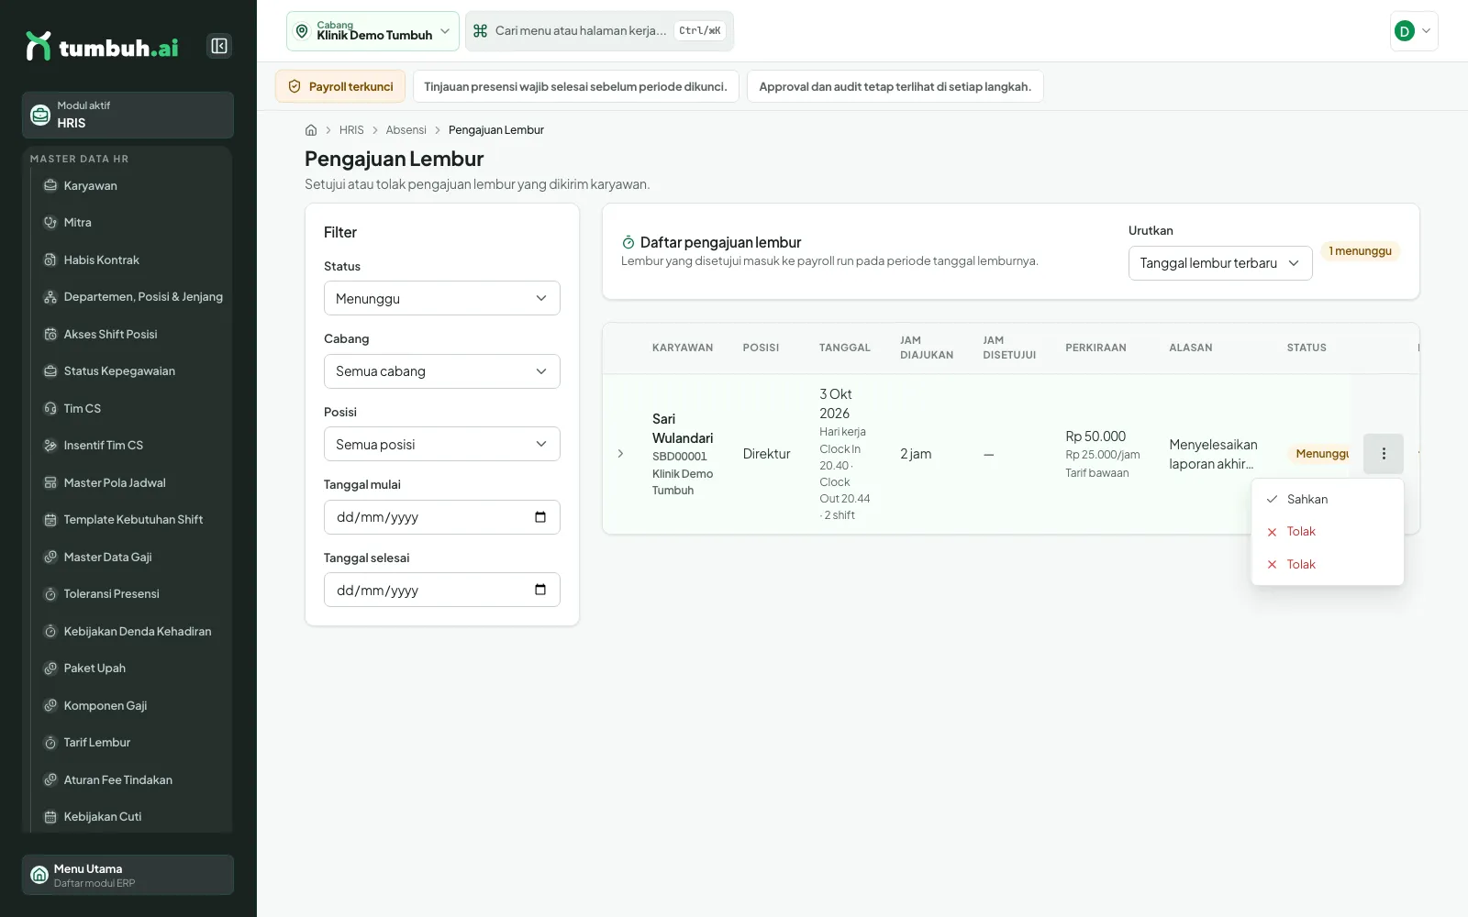Click the Tim CS headset icon
The height and width of the screenshot is (917, 1468).
coord(50,409)
